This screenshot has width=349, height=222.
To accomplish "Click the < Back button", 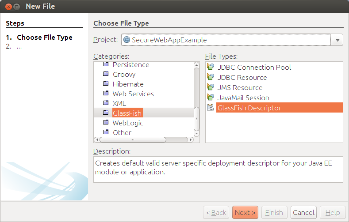I will [x=216, y=212].
